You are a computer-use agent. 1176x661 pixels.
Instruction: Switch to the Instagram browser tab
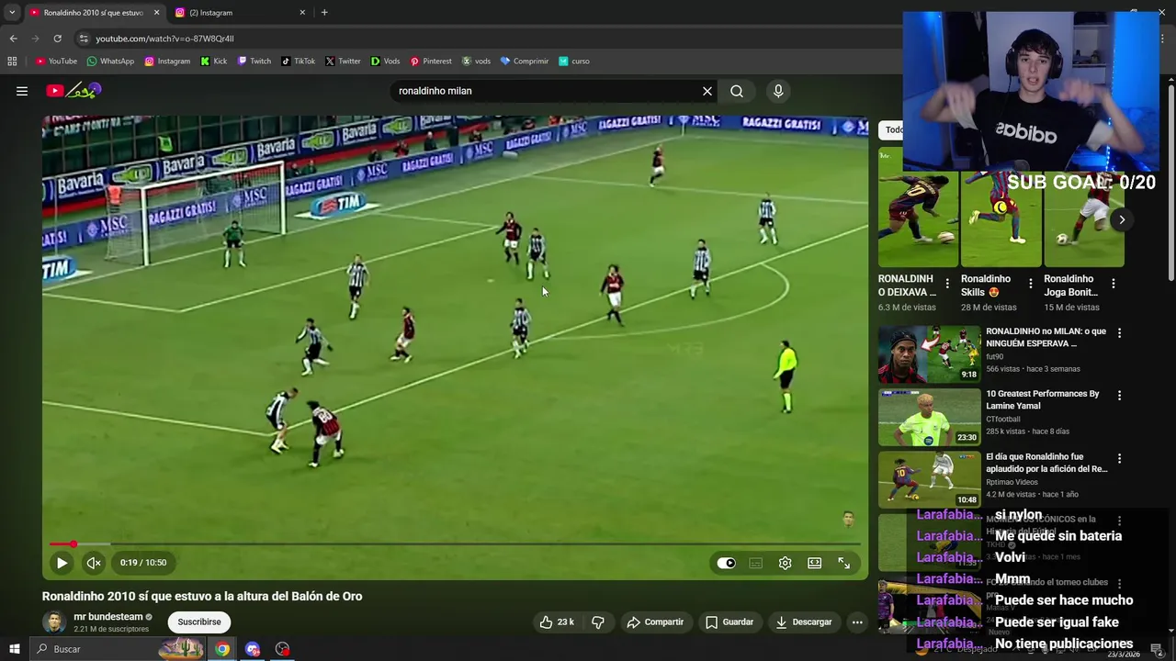pyautogui.click(x=234, y=13)
